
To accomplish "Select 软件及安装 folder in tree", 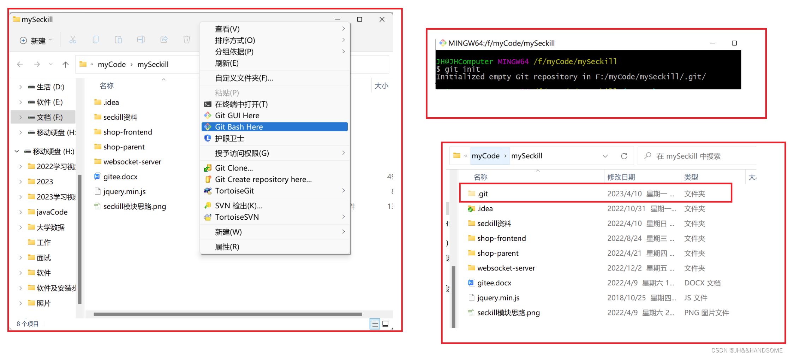I will (x=52, y=288).
